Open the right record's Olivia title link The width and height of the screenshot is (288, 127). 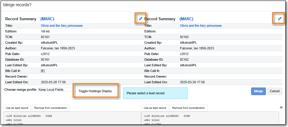pyautogui.click(x=201, y=26)
